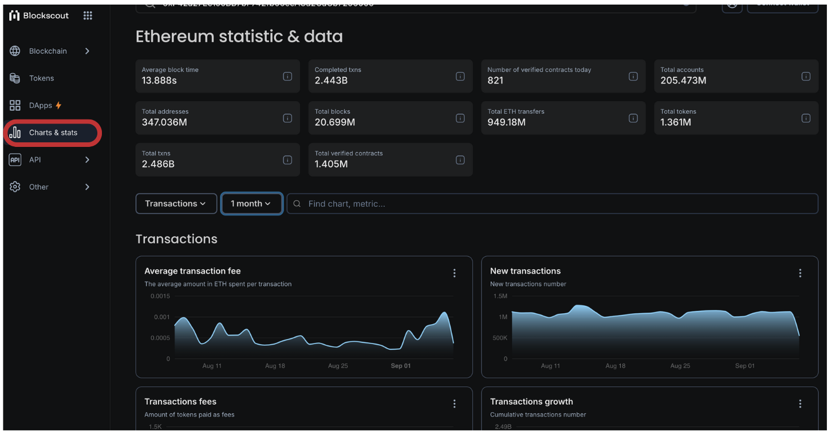Click the Charts & stats bar icon
828x435 pixels.
(15, 133)
